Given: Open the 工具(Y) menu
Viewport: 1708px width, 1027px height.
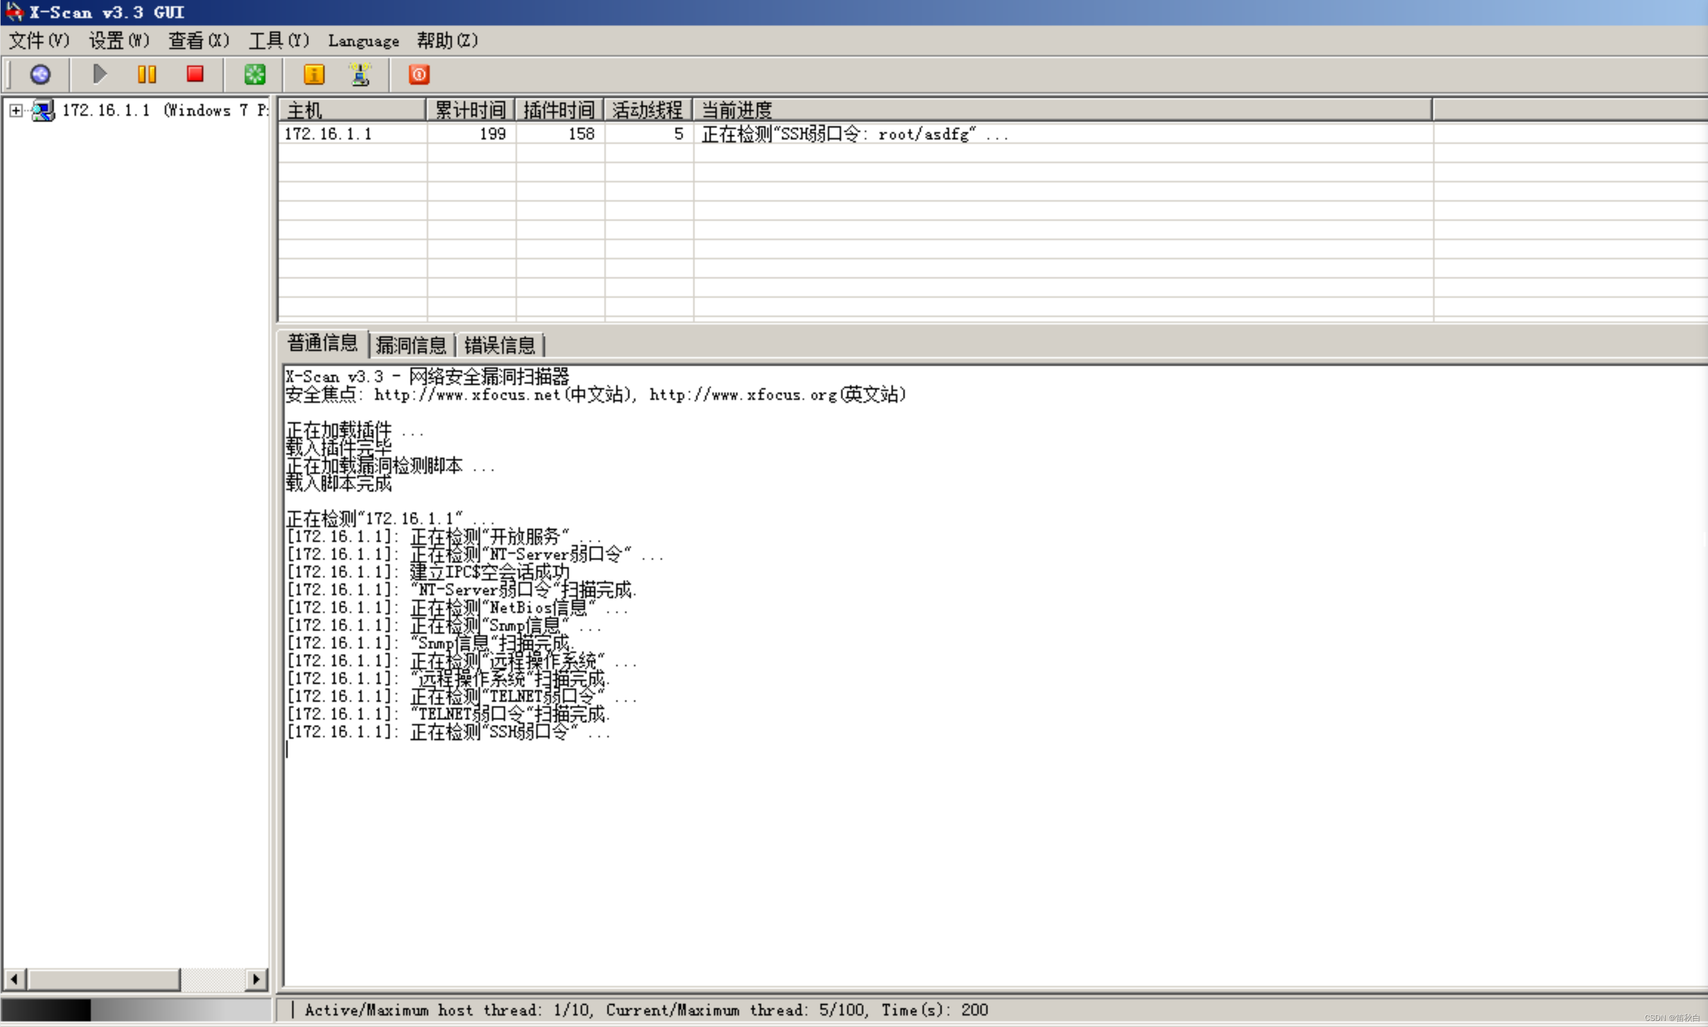Looking at the screenshot, I should click(x=279, y=41).
